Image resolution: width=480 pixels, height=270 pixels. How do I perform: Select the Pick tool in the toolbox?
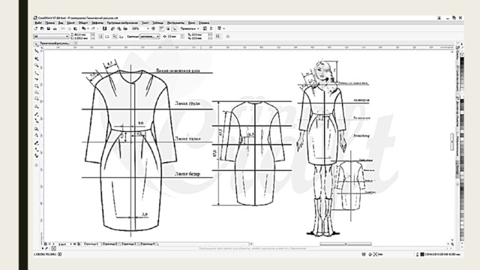[x=37, y=45]
